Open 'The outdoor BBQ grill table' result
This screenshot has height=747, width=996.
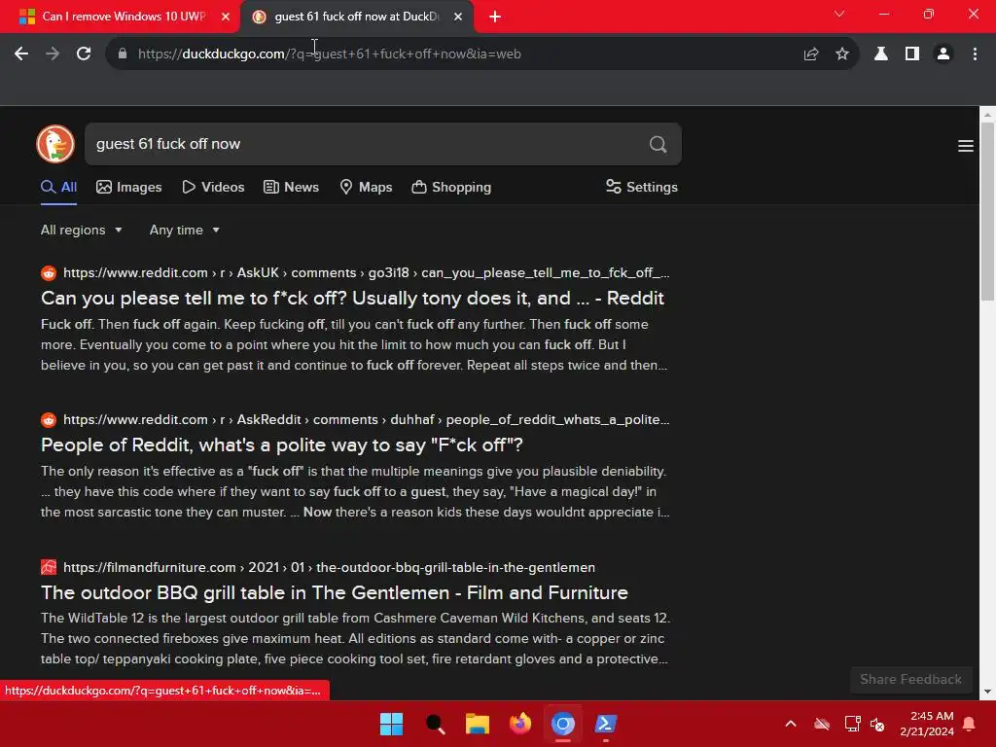[335, 592]
